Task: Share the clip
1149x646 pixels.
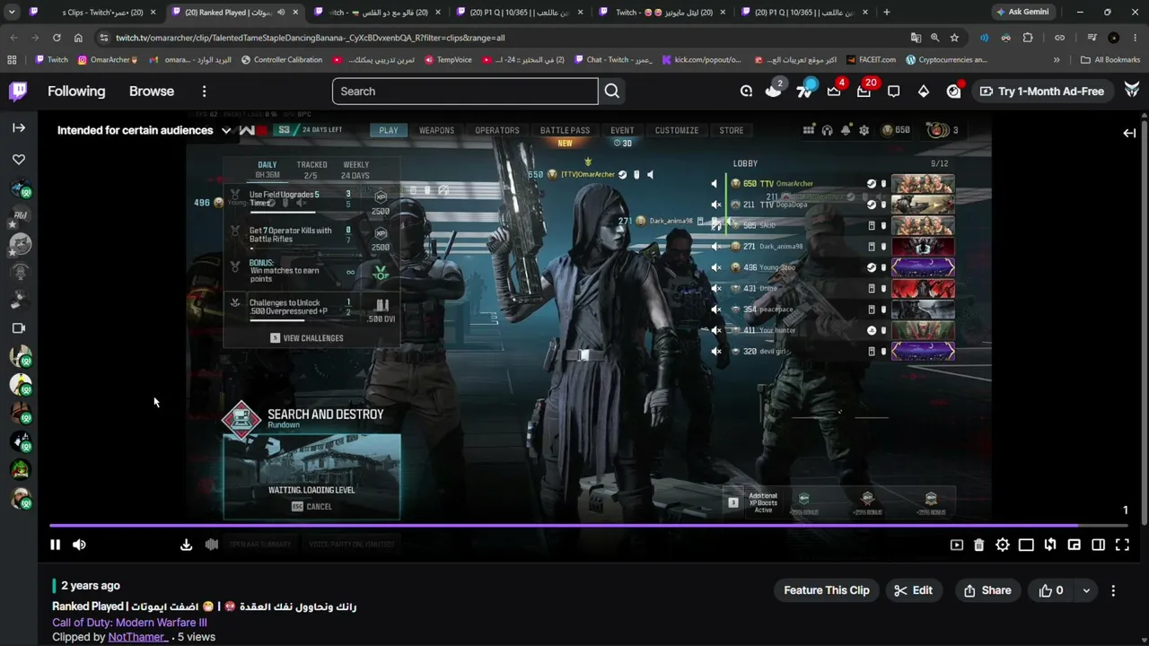Action: point(987,590)
